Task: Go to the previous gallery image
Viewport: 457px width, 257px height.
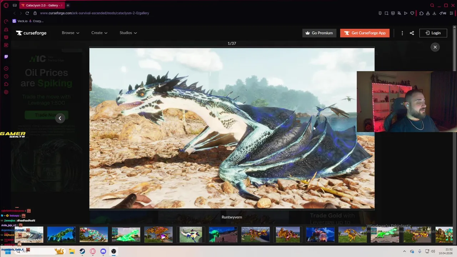Action: [60, 118]
